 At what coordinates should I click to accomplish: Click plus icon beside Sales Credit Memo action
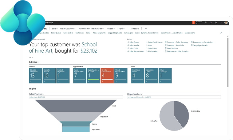tap(147, 42)
